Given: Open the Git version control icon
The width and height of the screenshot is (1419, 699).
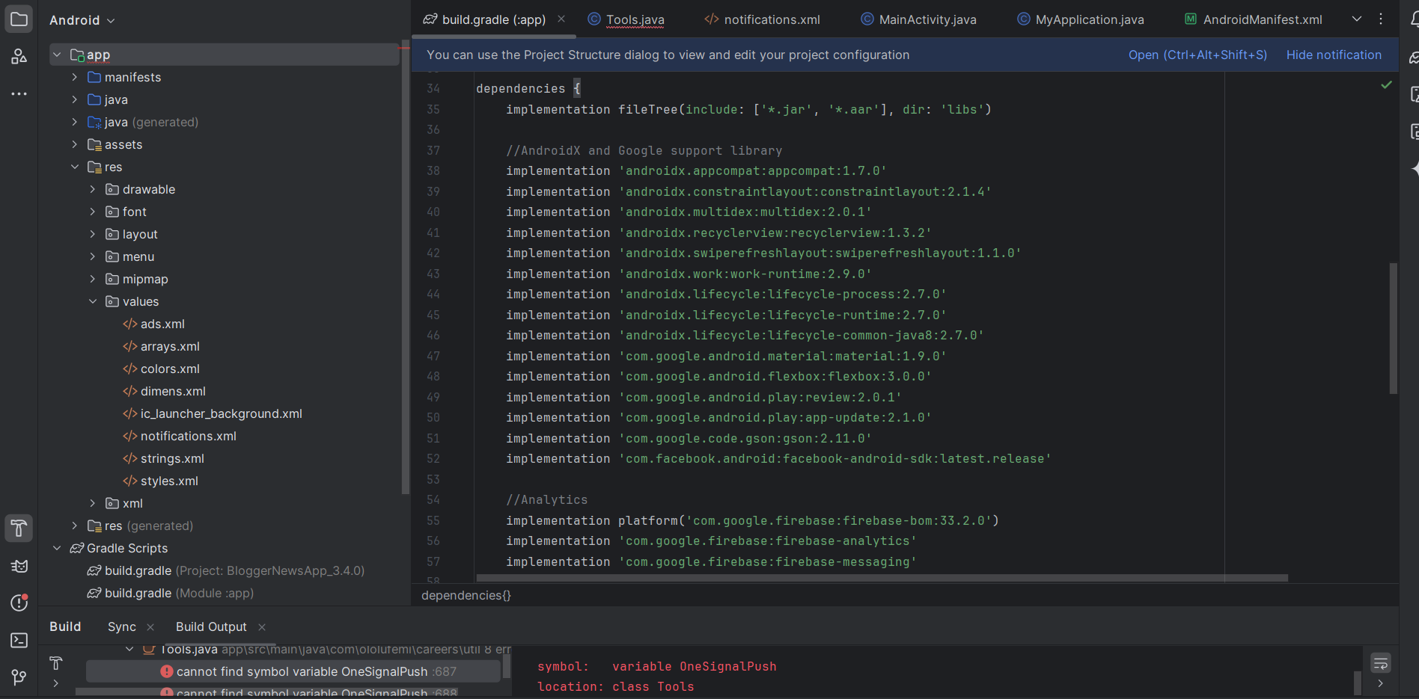Looking at the screenshot, I should 19,677.
